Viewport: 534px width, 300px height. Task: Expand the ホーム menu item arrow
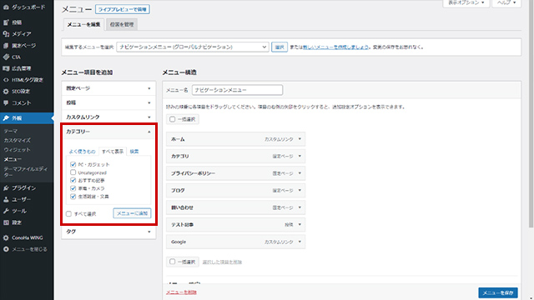(300, 139)
